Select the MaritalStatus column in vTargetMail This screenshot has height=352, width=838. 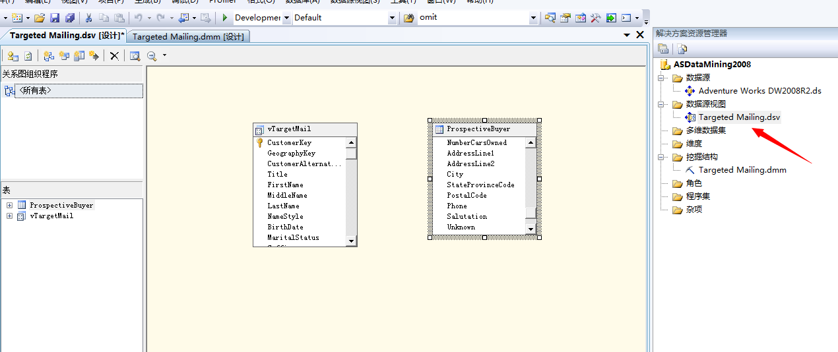point(293,237)
